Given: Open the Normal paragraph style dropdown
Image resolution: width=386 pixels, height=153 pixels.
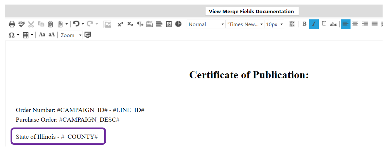Looking at the screenshot, I should point(206,24).
